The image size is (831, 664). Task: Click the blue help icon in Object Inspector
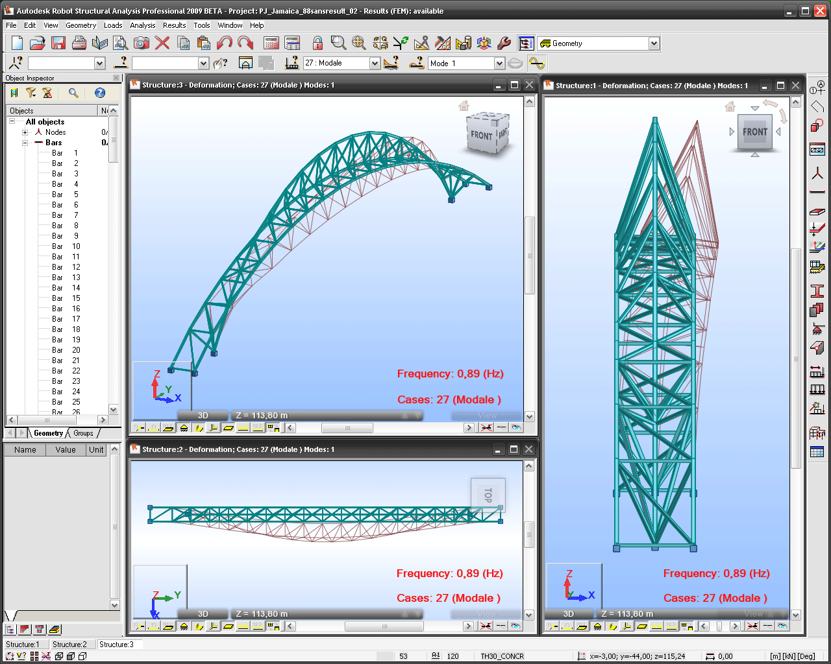pyautogui.click(x=99, y=93)
